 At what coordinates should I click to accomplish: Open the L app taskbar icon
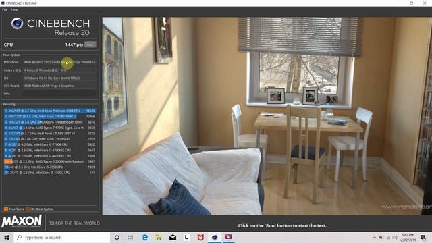click(186, 237)
